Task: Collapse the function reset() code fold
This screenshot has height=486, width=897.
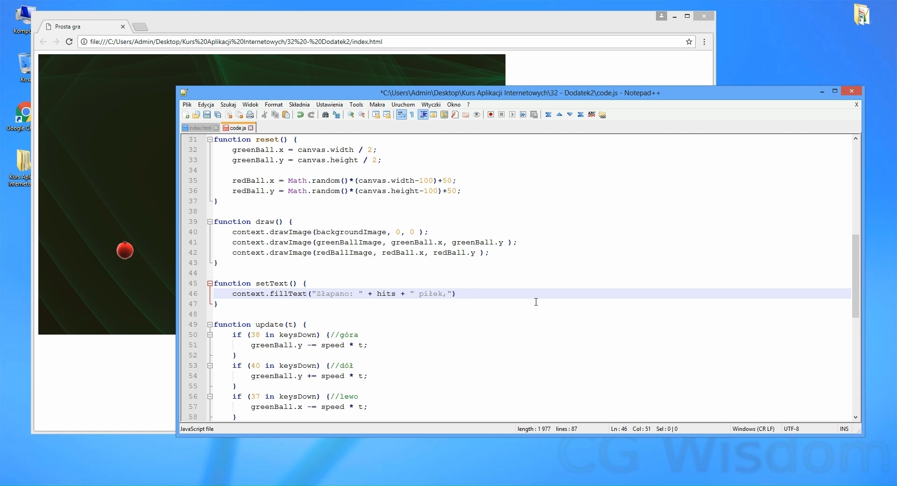Action: (210, 140)
